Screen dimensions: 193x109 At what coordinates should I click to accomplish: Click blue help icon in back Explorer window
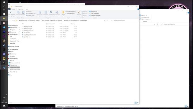(x=188, y=13)
